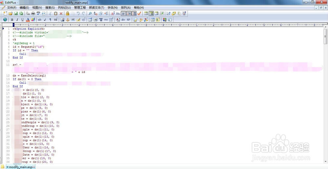
Task: Click the Open file folder icon
Action: (x=10, y=13)
